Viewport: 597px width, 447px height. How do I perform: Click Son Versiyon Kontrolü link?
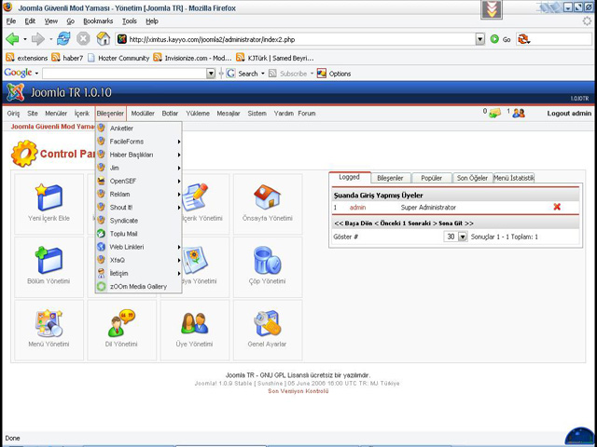[298, 391]
